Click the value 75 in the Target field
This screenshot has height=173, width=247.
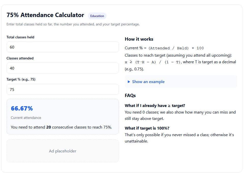[x=12, y=89]
